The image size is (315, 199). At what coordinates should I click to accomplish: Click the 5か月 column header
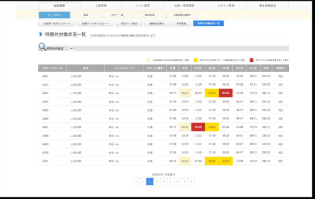click(240, 68)
